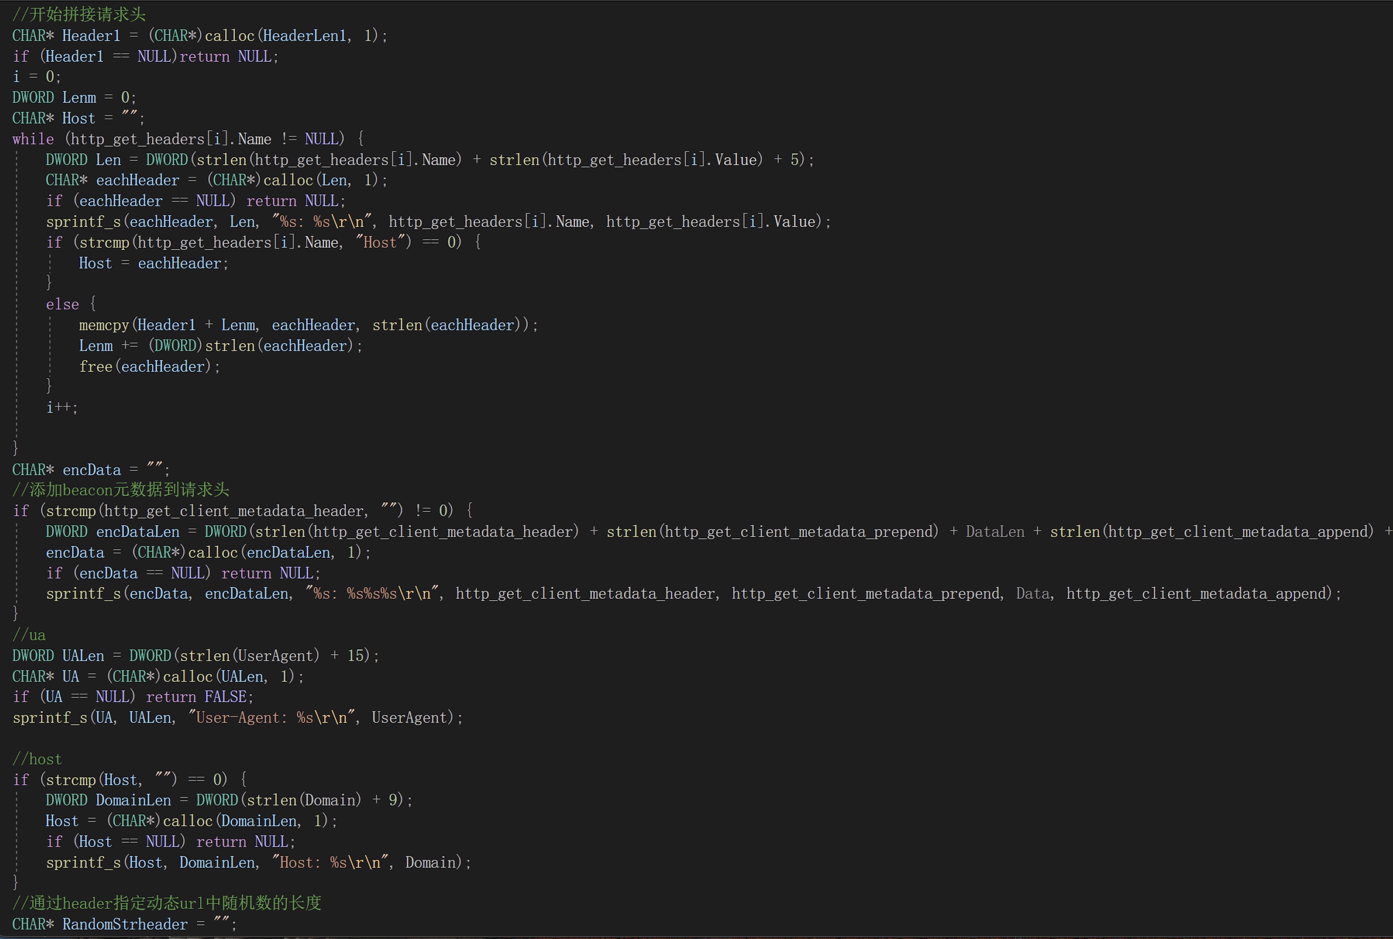Click the "Host = eachHeader;" assignment line
This screenshot has height=939, width=1393.
(x=153, y=263)
